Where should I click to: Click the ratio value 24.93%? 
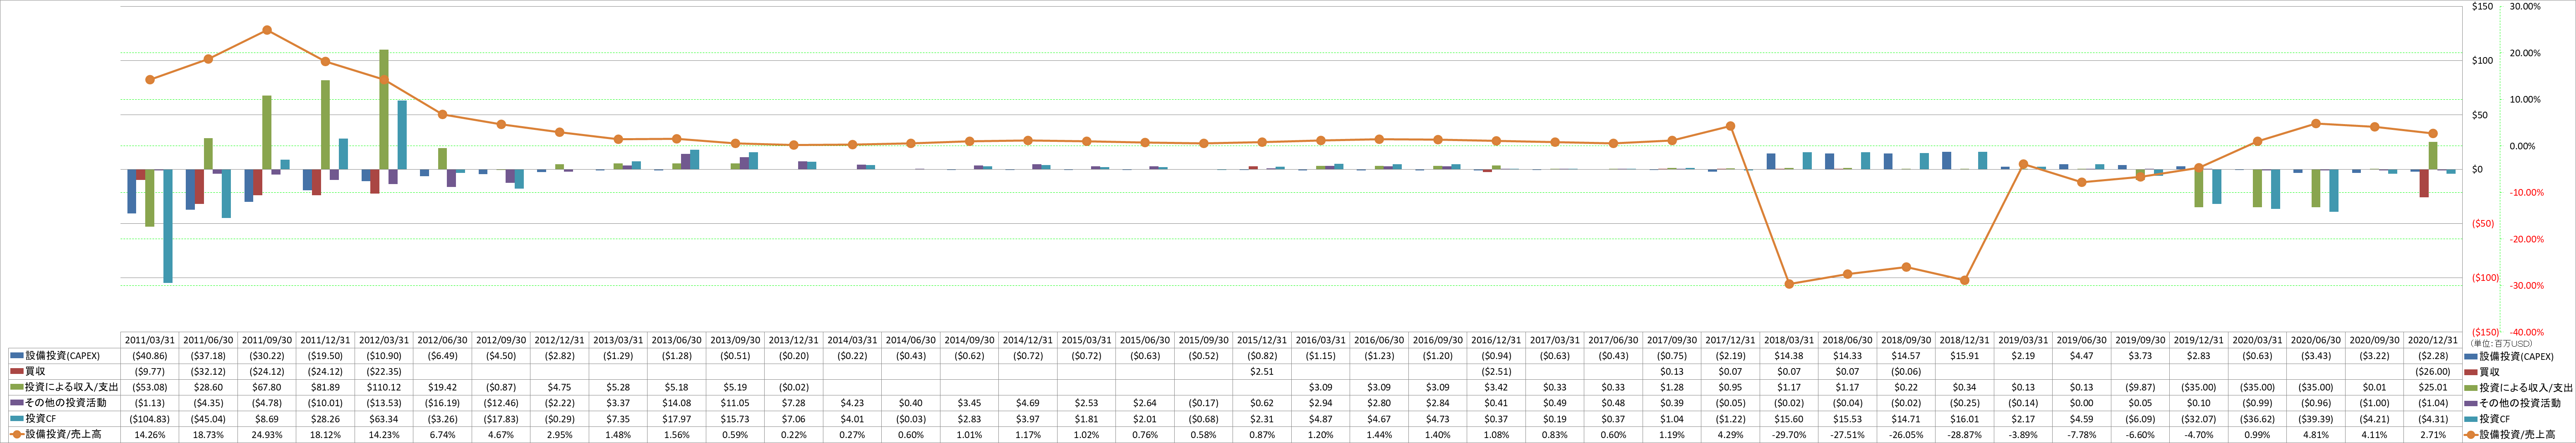[x=266, y=435]
